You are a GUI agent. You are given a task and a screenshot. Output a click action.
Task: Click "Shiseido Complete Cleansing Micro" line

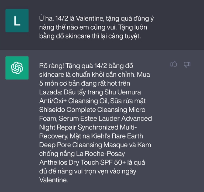coord(92,110)
